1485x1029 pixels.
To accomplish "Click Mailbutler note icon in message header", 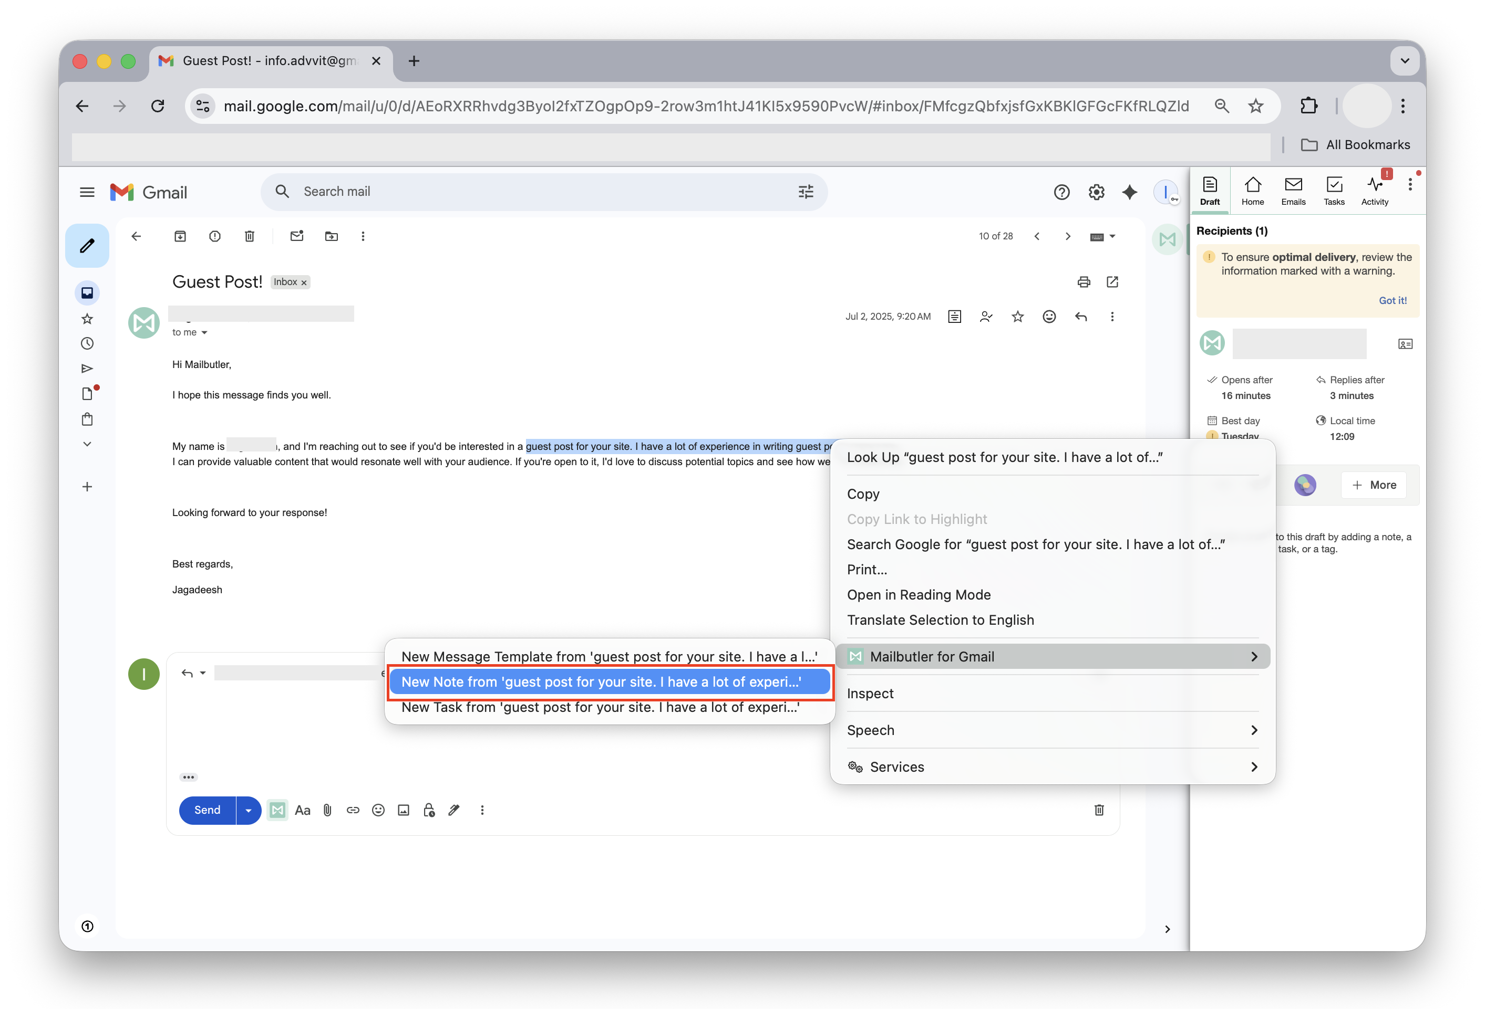I will 954,317.
